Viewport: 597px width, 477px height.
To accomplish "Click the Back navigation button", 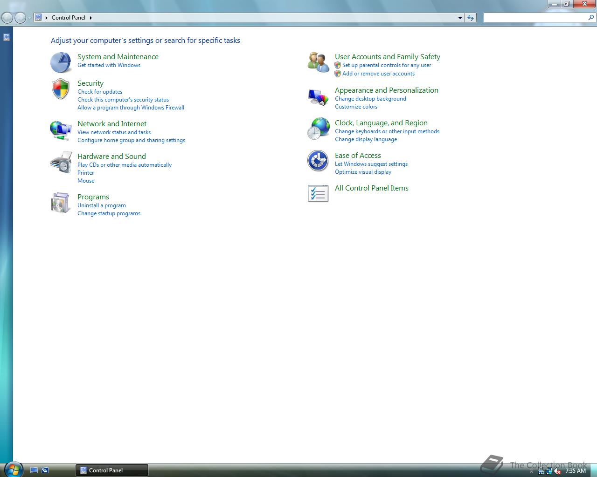I will coord(7,18).
